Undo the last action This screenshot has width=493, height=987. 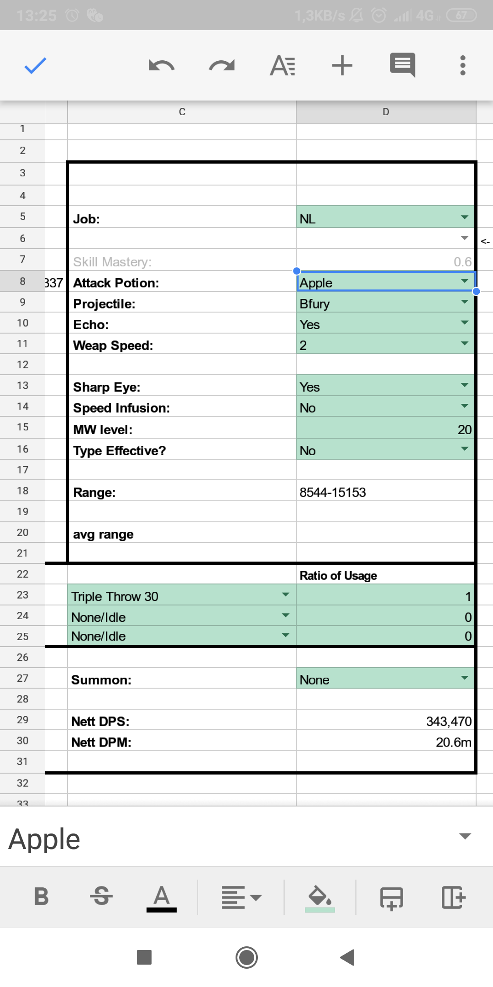pyautogui.click(x=162, y=66)
